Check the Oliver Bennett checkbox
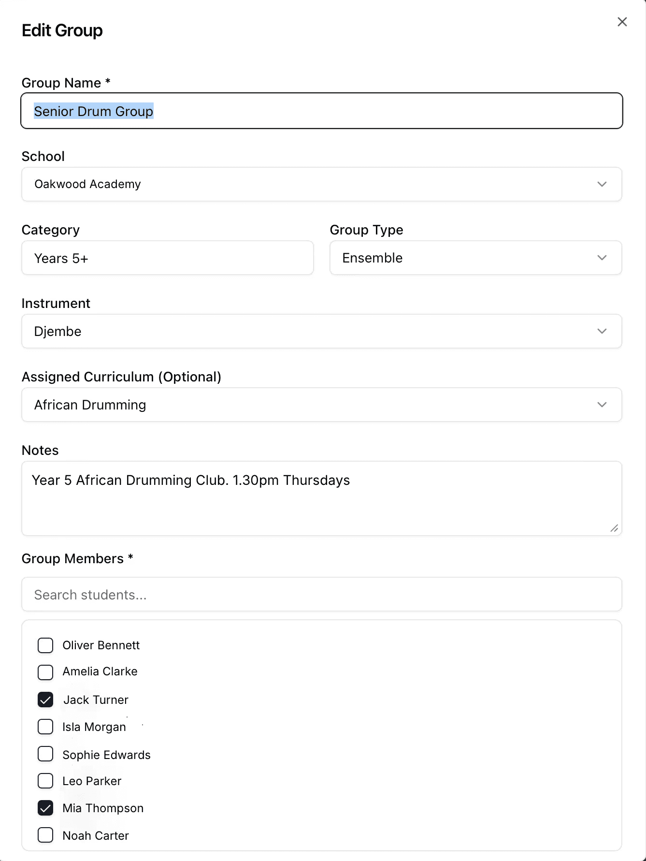Viewport: 646px width, 861px height. coord(45,645)
